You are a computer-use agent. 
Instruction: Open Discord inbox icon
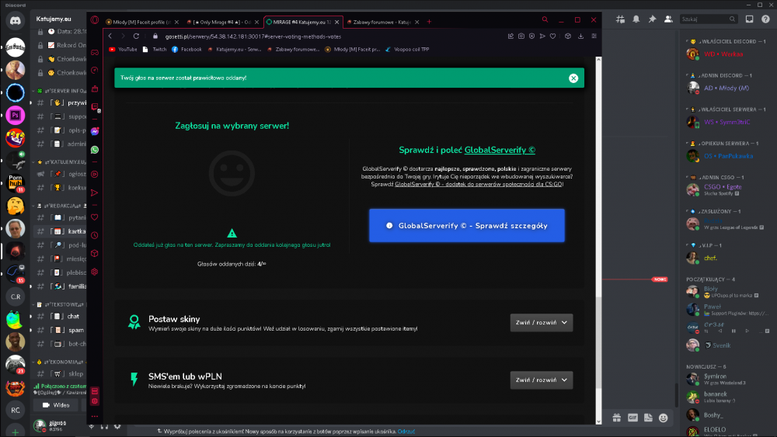click(x=749, y=19)
